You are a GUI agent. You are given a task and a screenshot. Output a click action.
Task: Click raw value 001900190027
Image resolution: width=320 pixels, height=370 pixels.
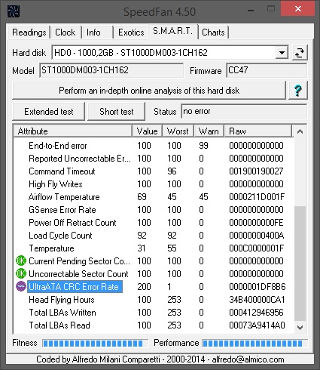coord(256,171)
